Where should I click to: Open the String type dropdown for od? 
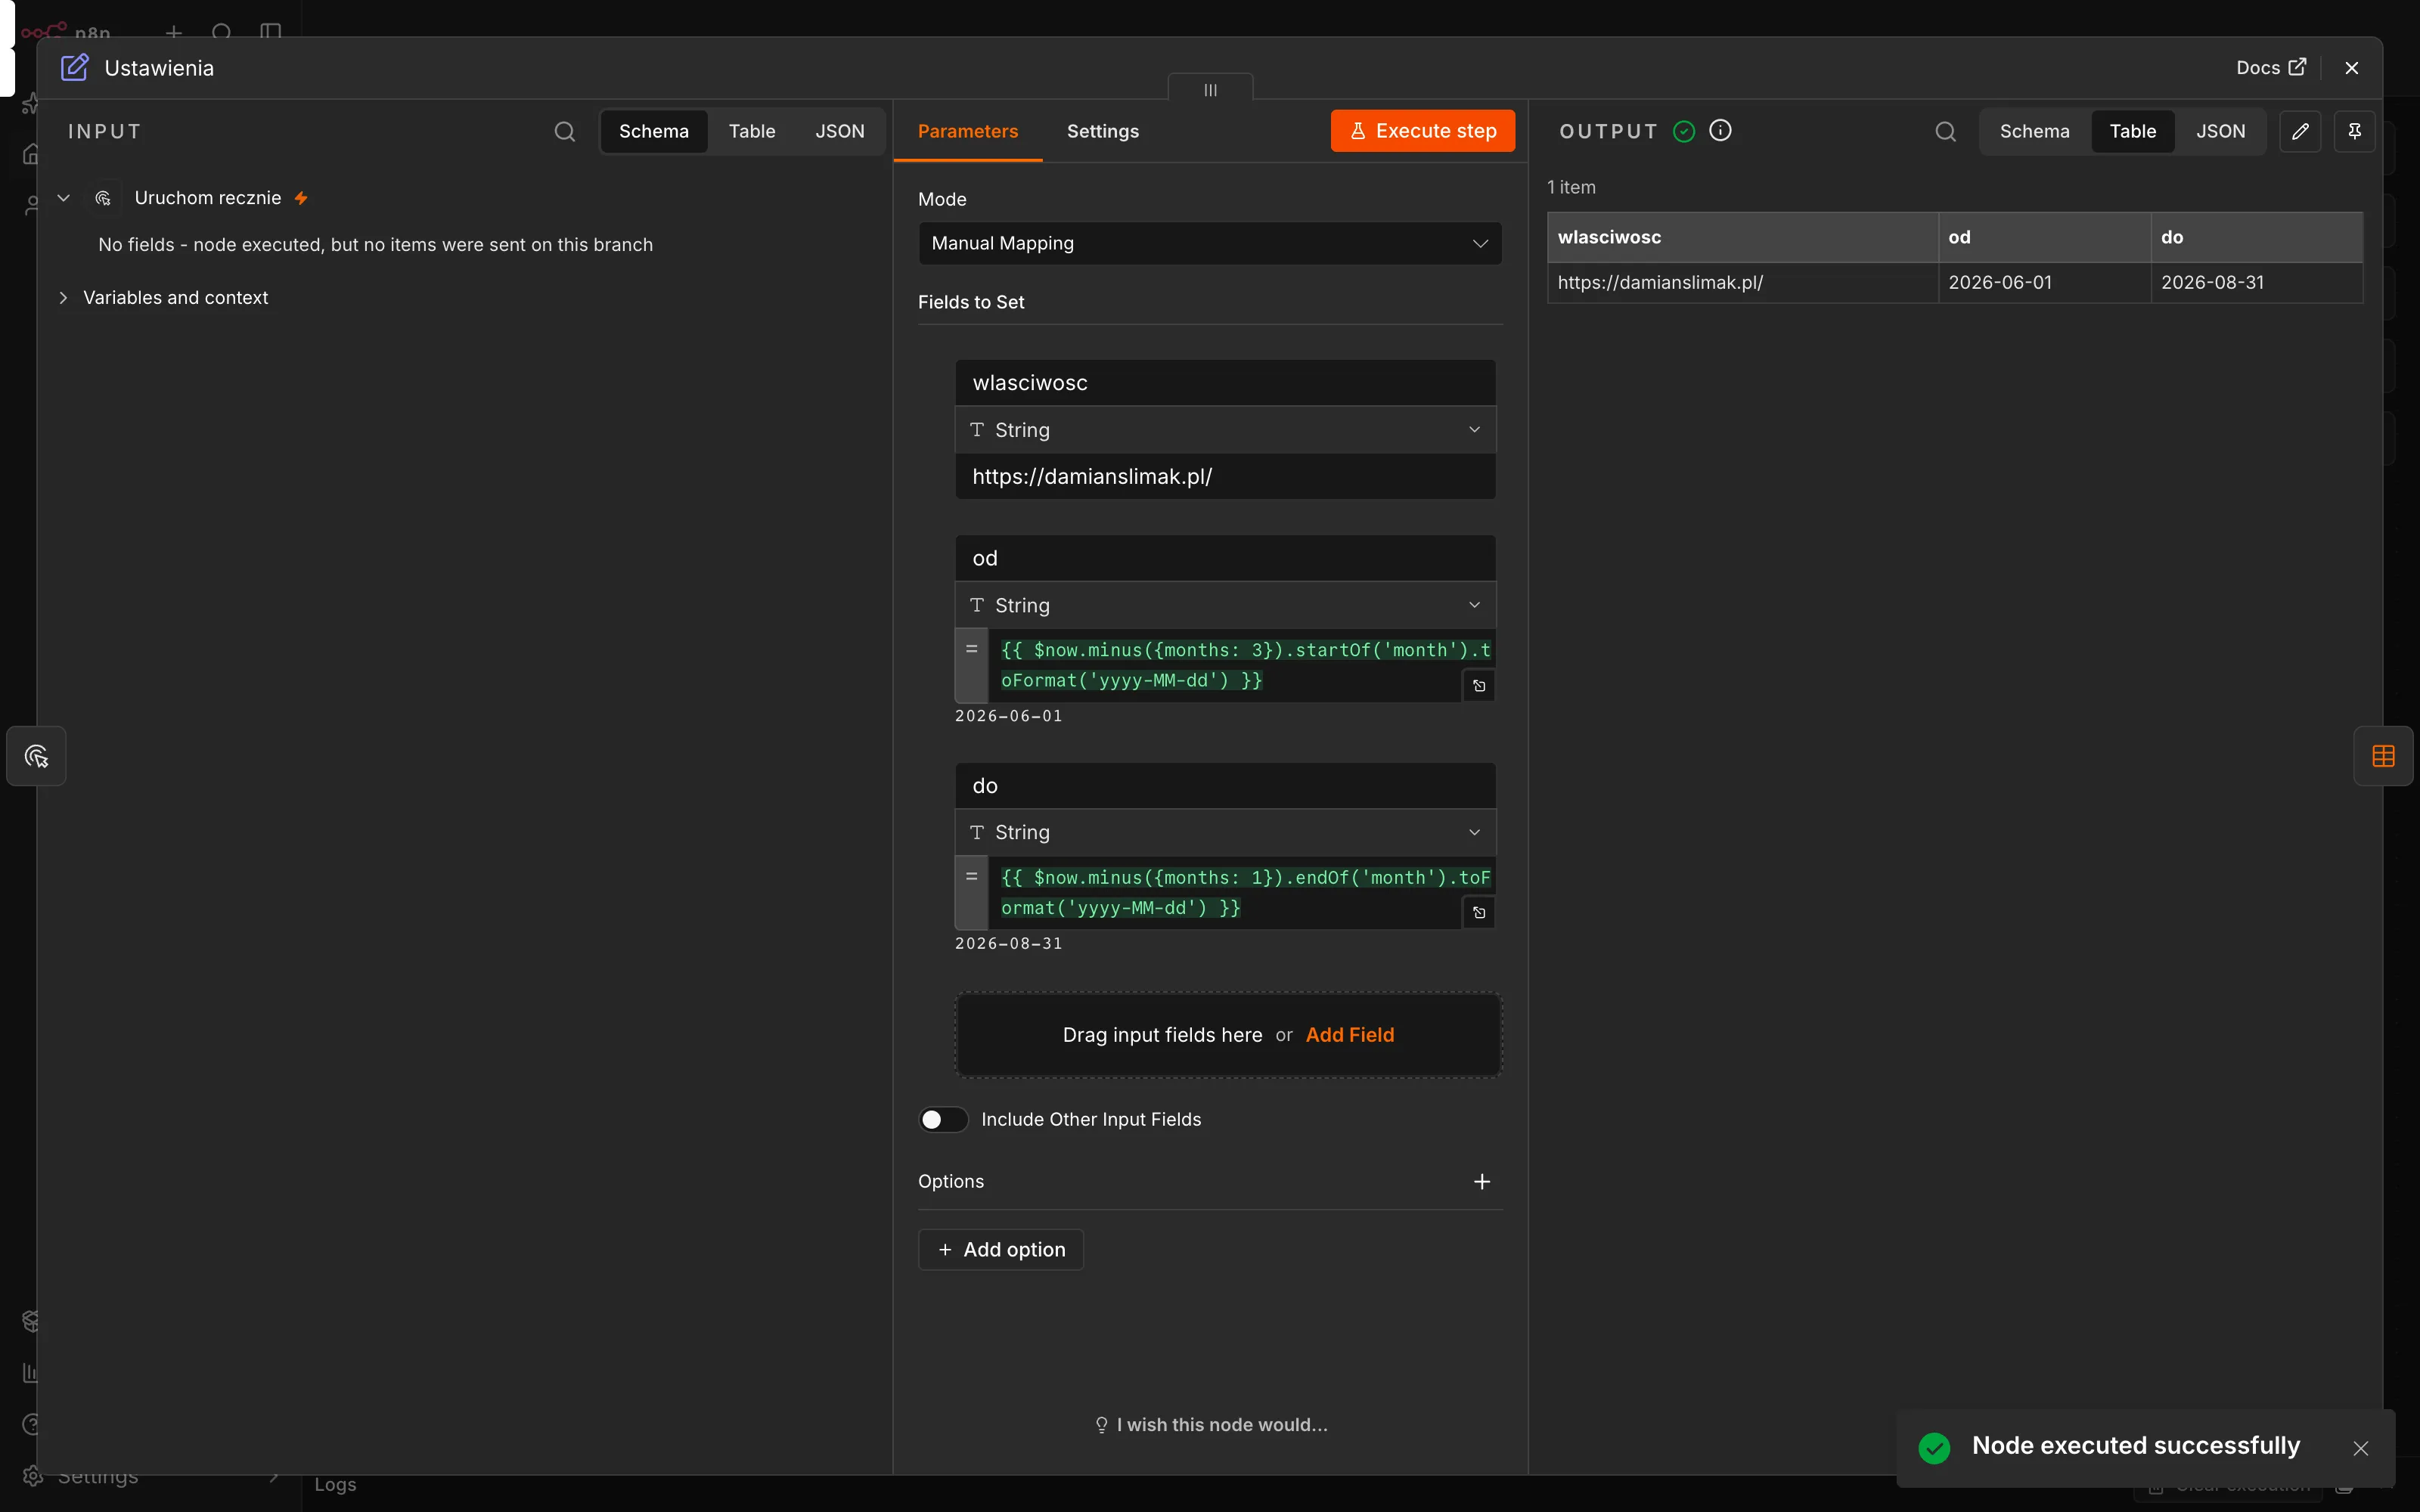pyautogui.click(x=1225, y=605)
